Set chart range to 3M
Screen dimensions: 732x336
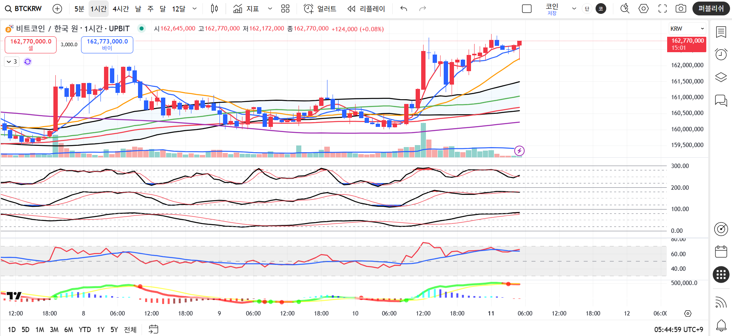click(54, 330)
